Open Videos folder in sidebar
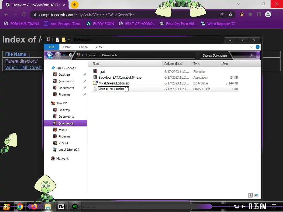283x212 pixels. pyautogui.click(x=63, y=143)
